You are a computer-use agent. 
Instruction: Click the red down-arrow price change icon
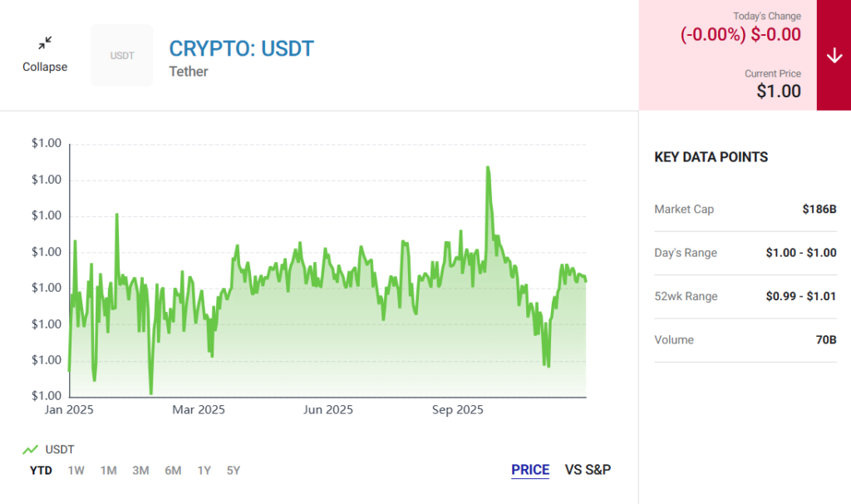(x=834, y=55)
